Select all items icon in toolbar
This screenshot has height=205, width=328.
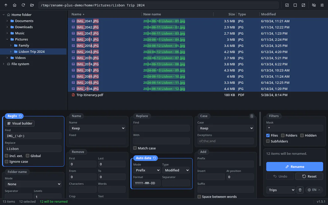[287, 5]
